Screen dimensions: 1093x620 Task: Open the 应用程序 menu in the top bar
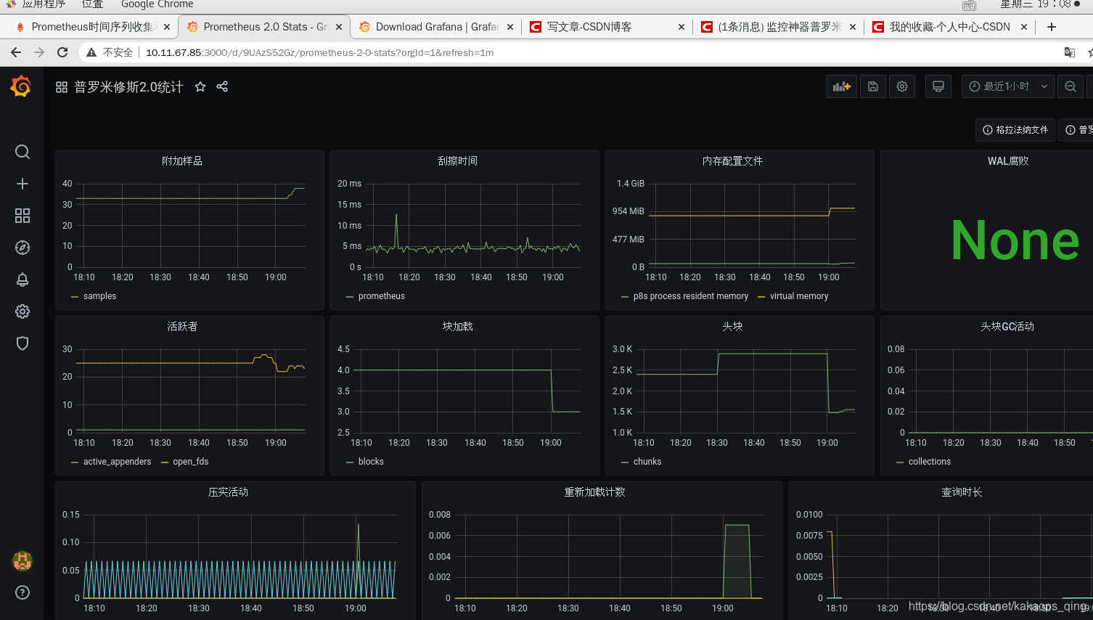43,4
